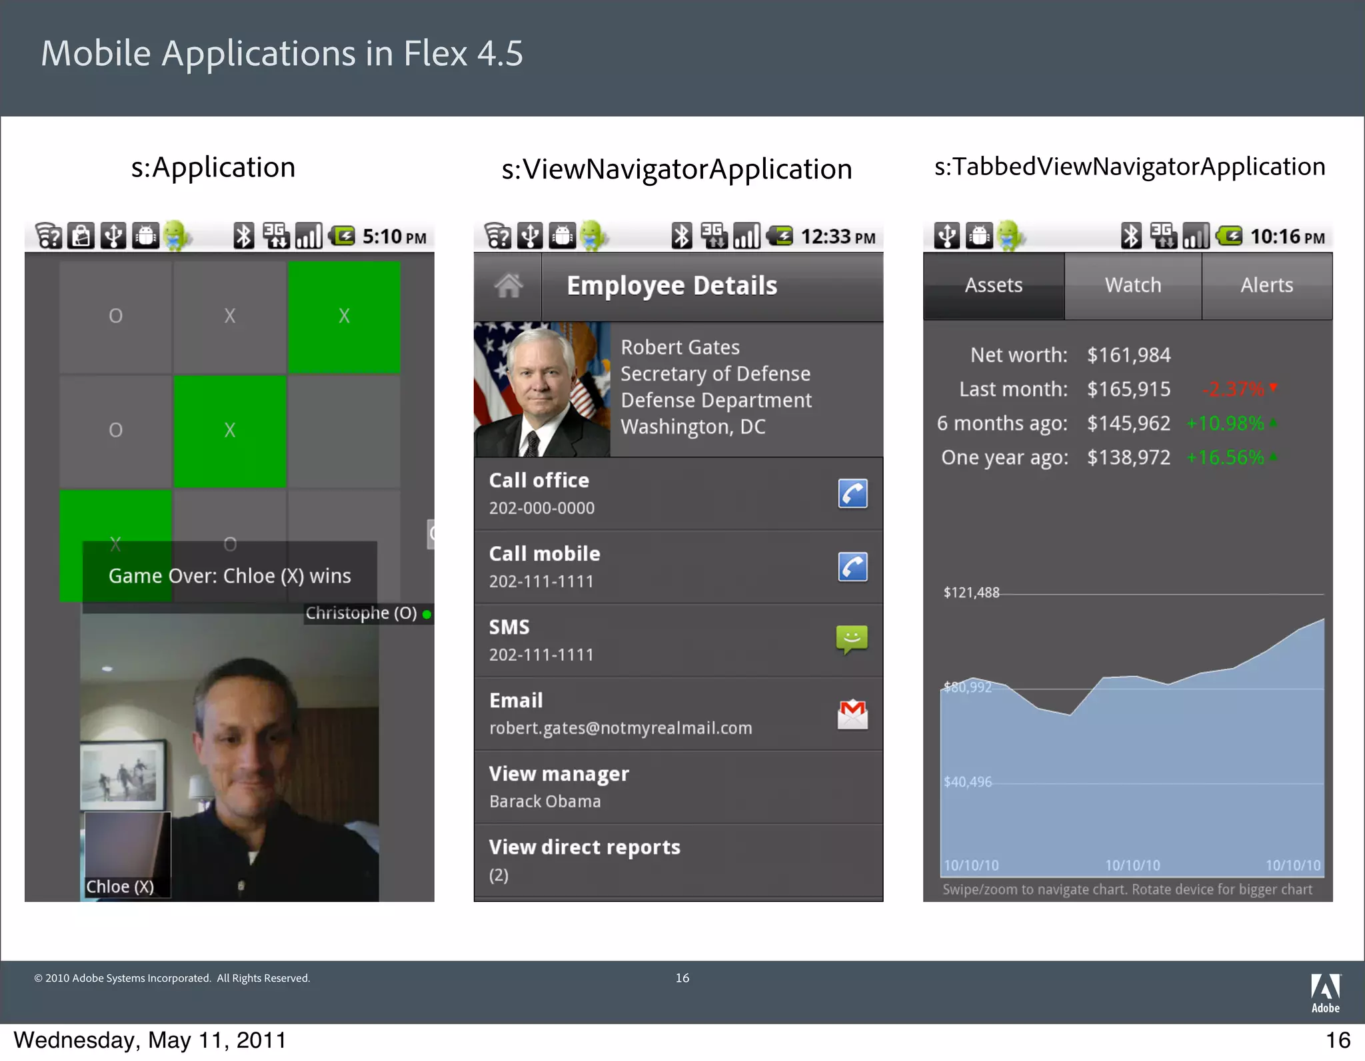Tap the 12:33 PM clock
The width and height of the screenshot is (1365, 1061).
pyautogui.click(x=838, y=236)
